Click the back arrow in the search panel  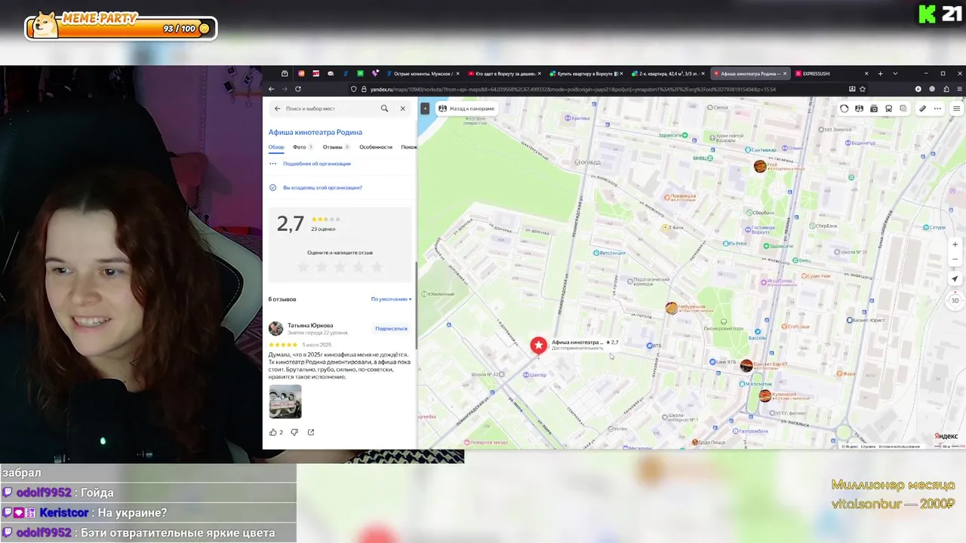coord(277,109)
